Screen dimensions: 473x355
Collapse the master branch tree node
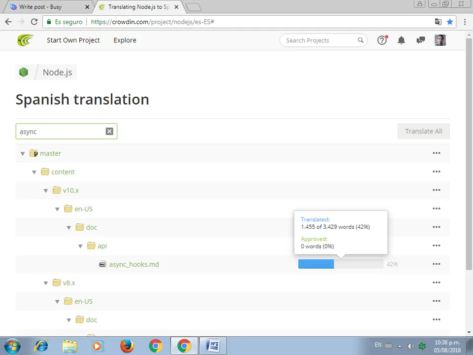pyautogui.click(x=23, y=154)
